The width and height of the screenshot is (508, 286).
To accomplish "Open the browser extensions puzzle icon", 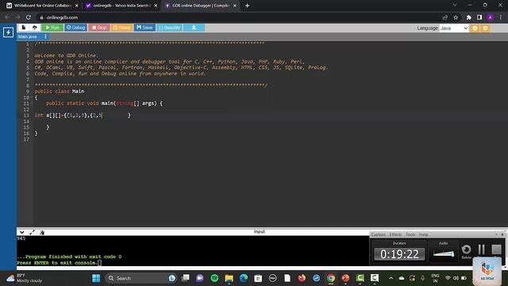I will pyautogui.click(x=468, y=17).
